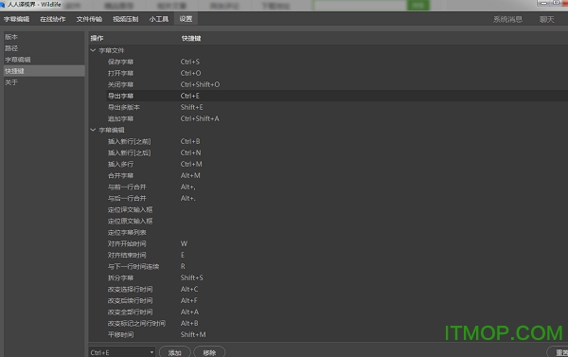The image size is (568, 357).
Task: Open 系统消息 in the top bar
Action: (507, 20)
